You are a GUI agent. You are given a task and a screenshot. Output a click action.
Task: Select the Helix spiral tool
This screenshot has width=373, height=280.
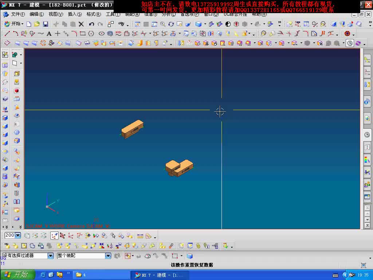click(110, 34)
